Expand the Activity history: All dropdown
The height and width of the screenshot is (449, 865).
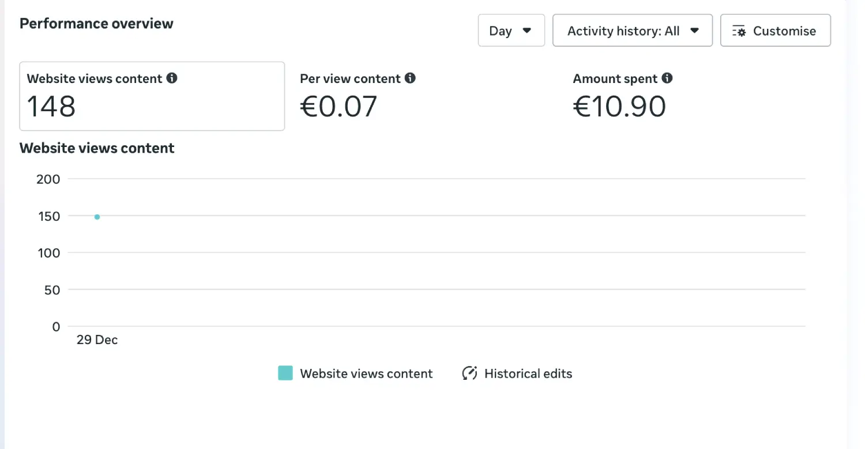[x=632, y=31]
